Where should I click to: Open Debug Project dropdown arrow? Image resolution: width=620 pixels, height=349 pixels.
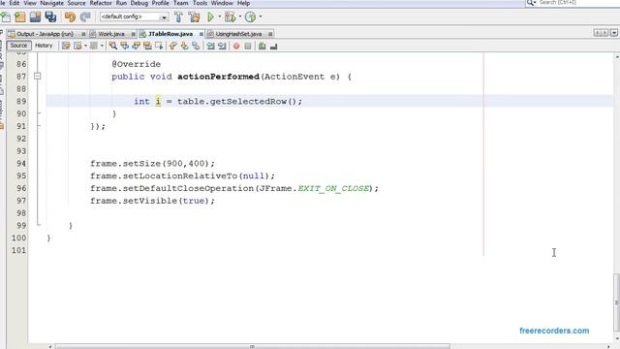click(x=240, y=17)
